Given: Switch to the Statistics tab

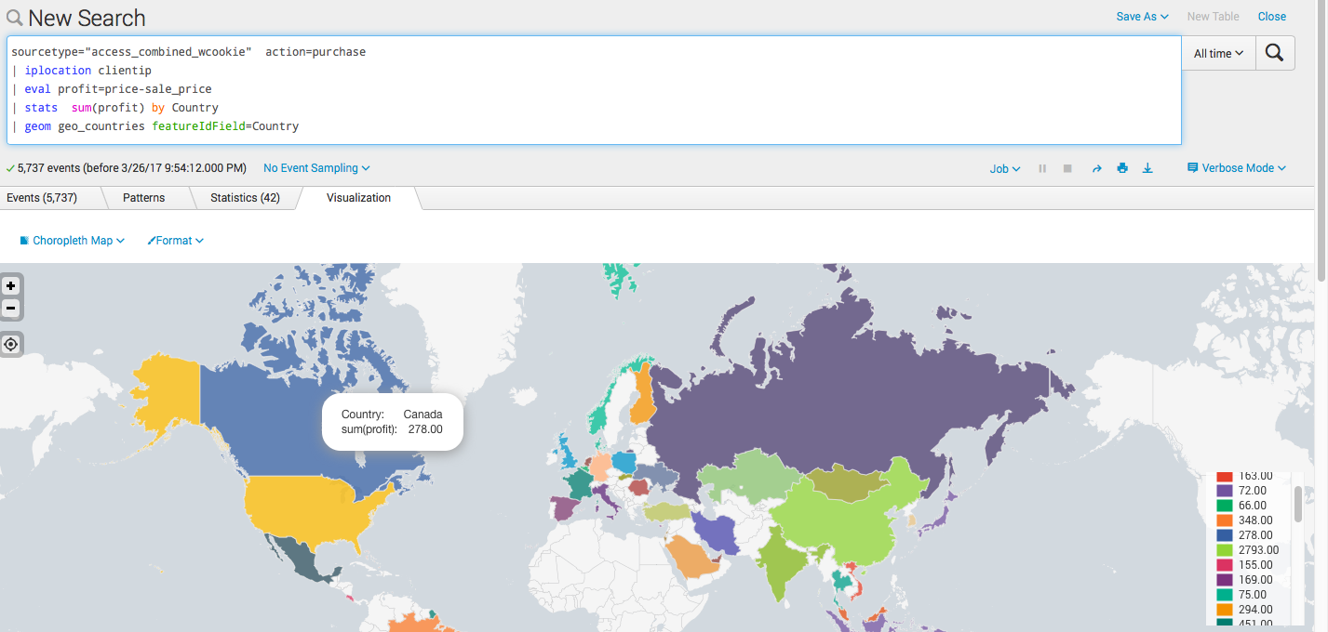Looking at the screenshot, I should pyautogui.click(x=245, y=197).
